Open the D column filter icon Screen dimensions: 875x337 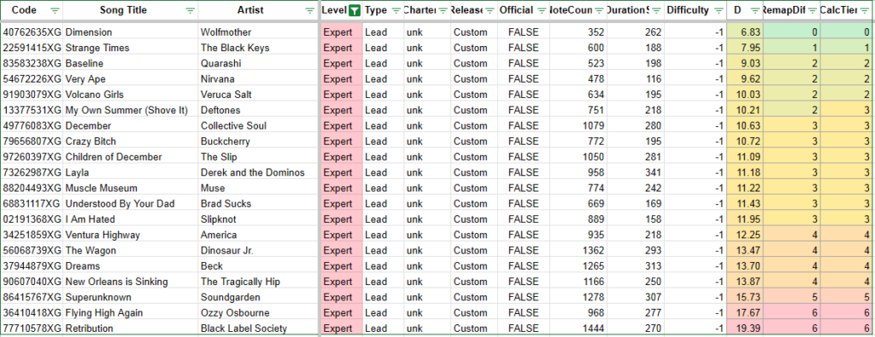point(755,10)
